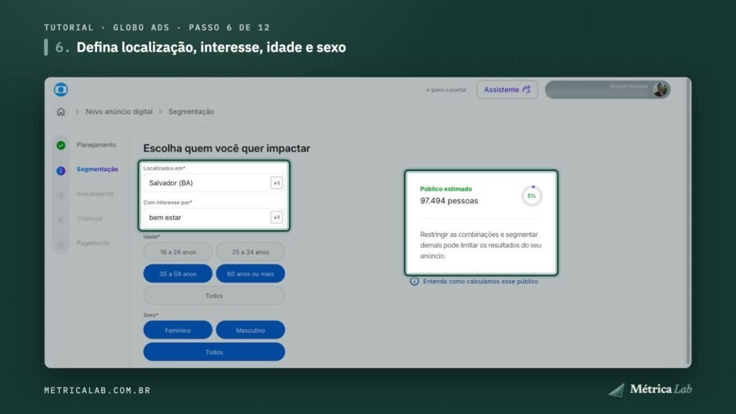
Task: Click the Globo logo icon
Action: tap(60, 89)
